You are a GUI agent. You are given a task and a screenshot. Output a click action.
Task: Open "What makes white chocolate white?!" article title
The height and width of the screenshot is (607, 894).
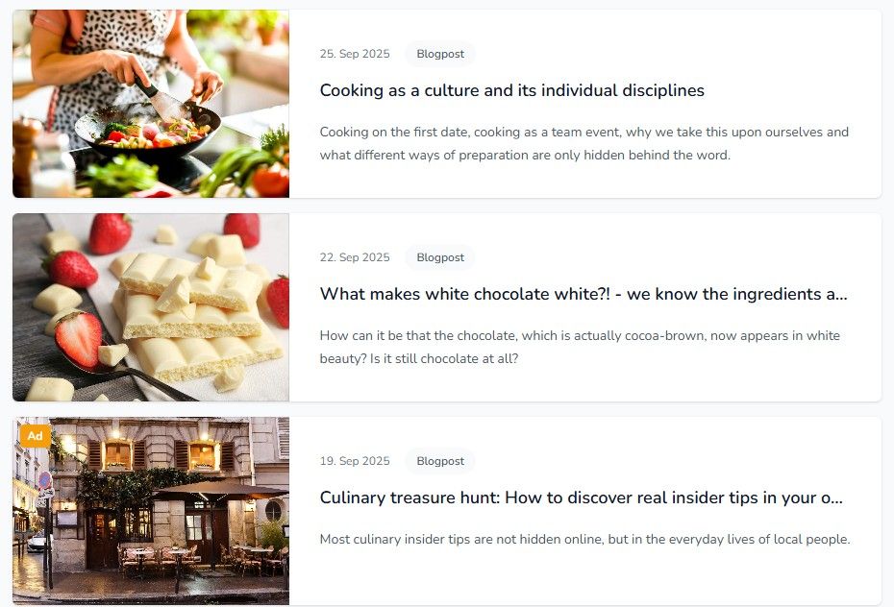584,294
